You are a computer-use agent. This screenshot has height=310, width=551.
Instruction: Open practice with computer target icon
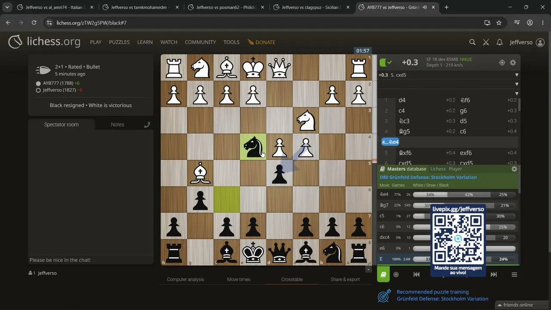(x=396, y=274)
